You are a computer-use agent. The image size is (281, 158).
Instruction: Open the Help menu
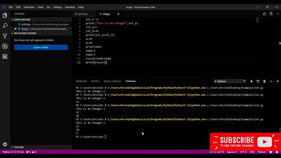(x=81, y=7)
